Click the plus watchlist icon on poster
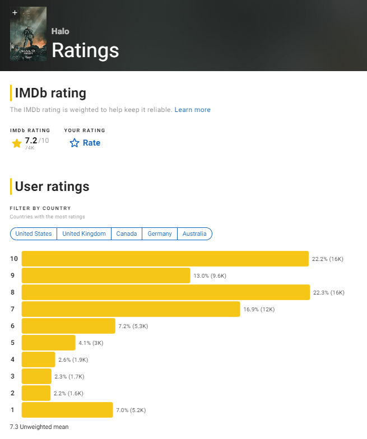 (x=15, y=12)
